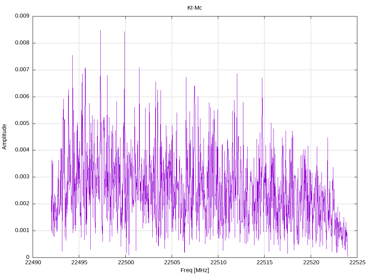Screen dimensions: 367x275
Task: Select y-axis tick value 0.006
Action: coord(22,97)
